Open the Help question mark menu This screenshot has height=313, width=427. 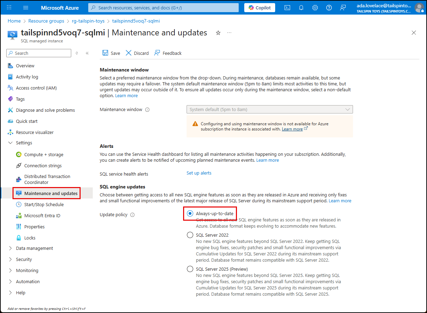click(x=329, y=7)
